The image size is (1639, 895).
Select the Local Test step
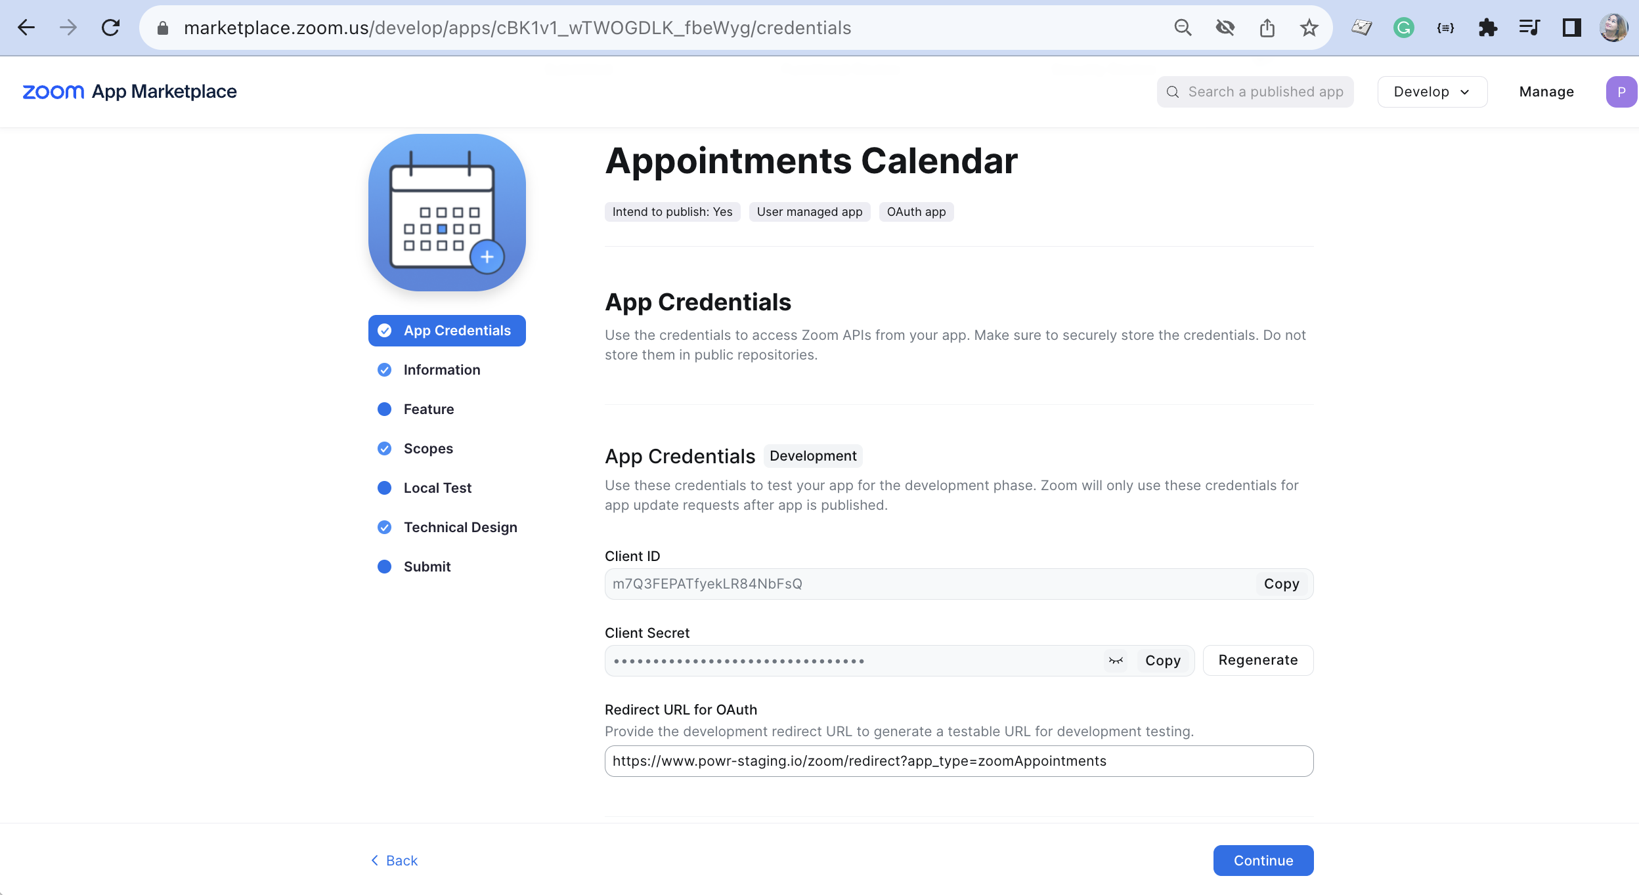pos(437,488)
